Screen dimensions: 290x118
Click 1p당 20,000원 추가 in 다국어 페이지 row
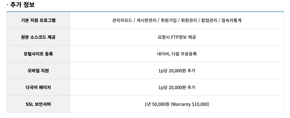(177, 87)
